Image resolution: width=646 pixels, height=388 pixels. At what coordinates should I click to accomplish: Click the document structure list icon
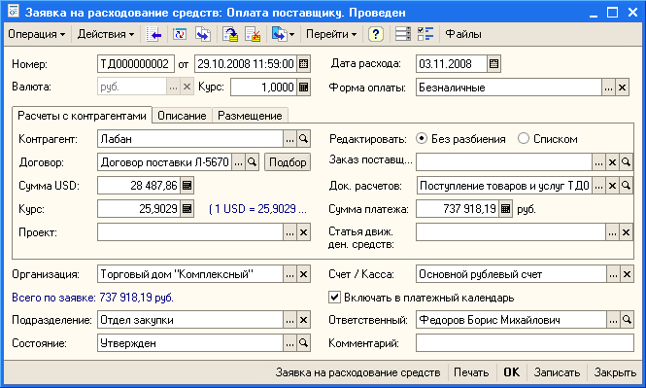403,34
